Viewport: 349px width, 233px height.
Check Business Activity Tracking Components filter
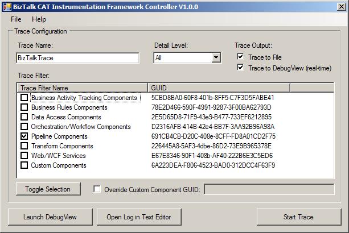coord(24,98)
